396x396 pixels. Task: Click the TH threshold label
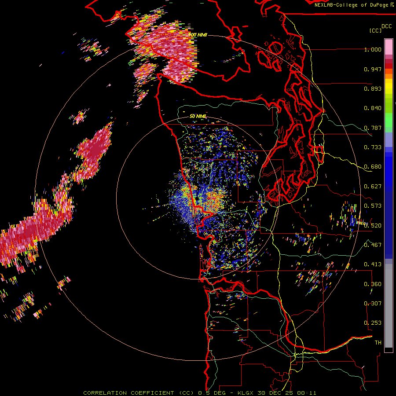tap(378, 342)
